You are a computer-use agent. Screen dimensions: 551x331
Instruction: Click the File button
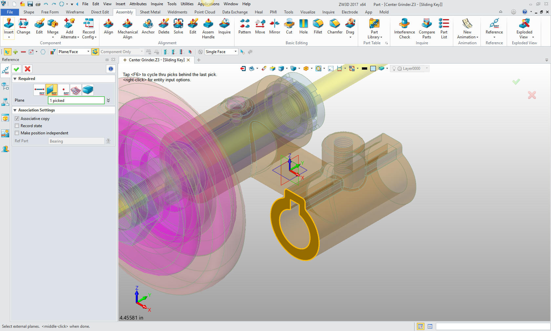[x=10, y=12]
